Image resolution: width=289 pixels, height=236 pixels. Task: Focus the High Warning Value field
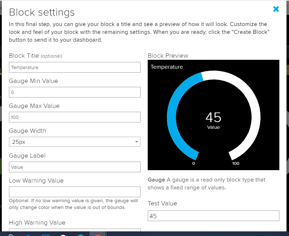[75, 231]
